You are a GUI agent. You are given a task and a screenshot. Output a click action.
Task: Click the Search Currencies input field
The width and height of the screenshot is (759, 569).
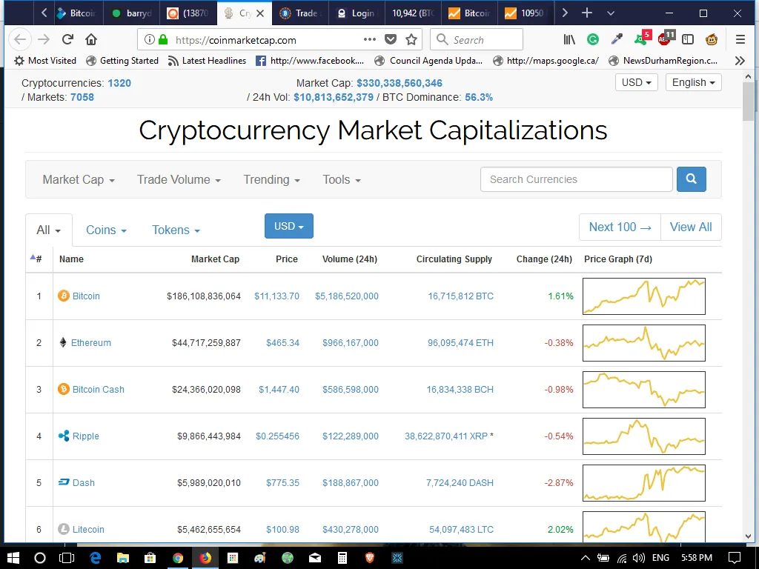point(576,179)
